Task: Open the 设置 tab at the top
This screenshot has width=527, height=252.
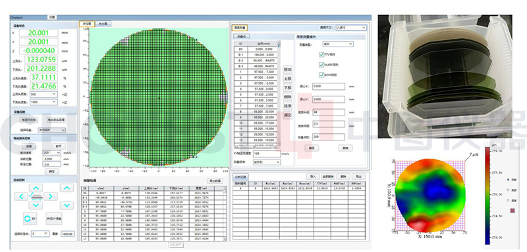Action: coord(52,17)
